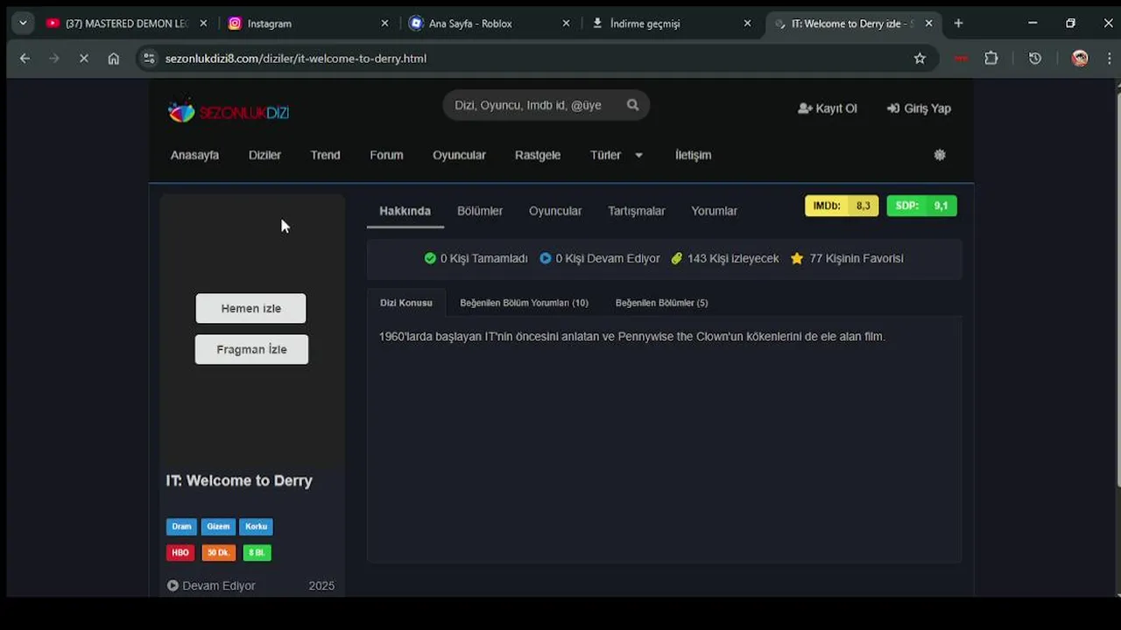Screen dimensions: 1121x630
Task: Expand the Türler dropdown
Action: [617, 155]
